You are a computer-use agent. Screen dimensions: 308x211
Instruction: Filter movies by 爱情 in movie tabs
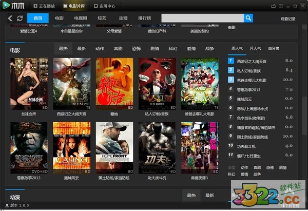191,49
